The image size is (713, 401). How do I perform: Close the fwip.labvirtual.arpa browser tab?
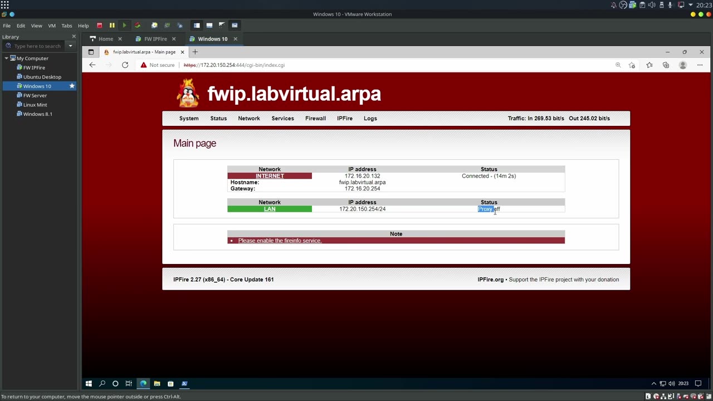(182, 52)
